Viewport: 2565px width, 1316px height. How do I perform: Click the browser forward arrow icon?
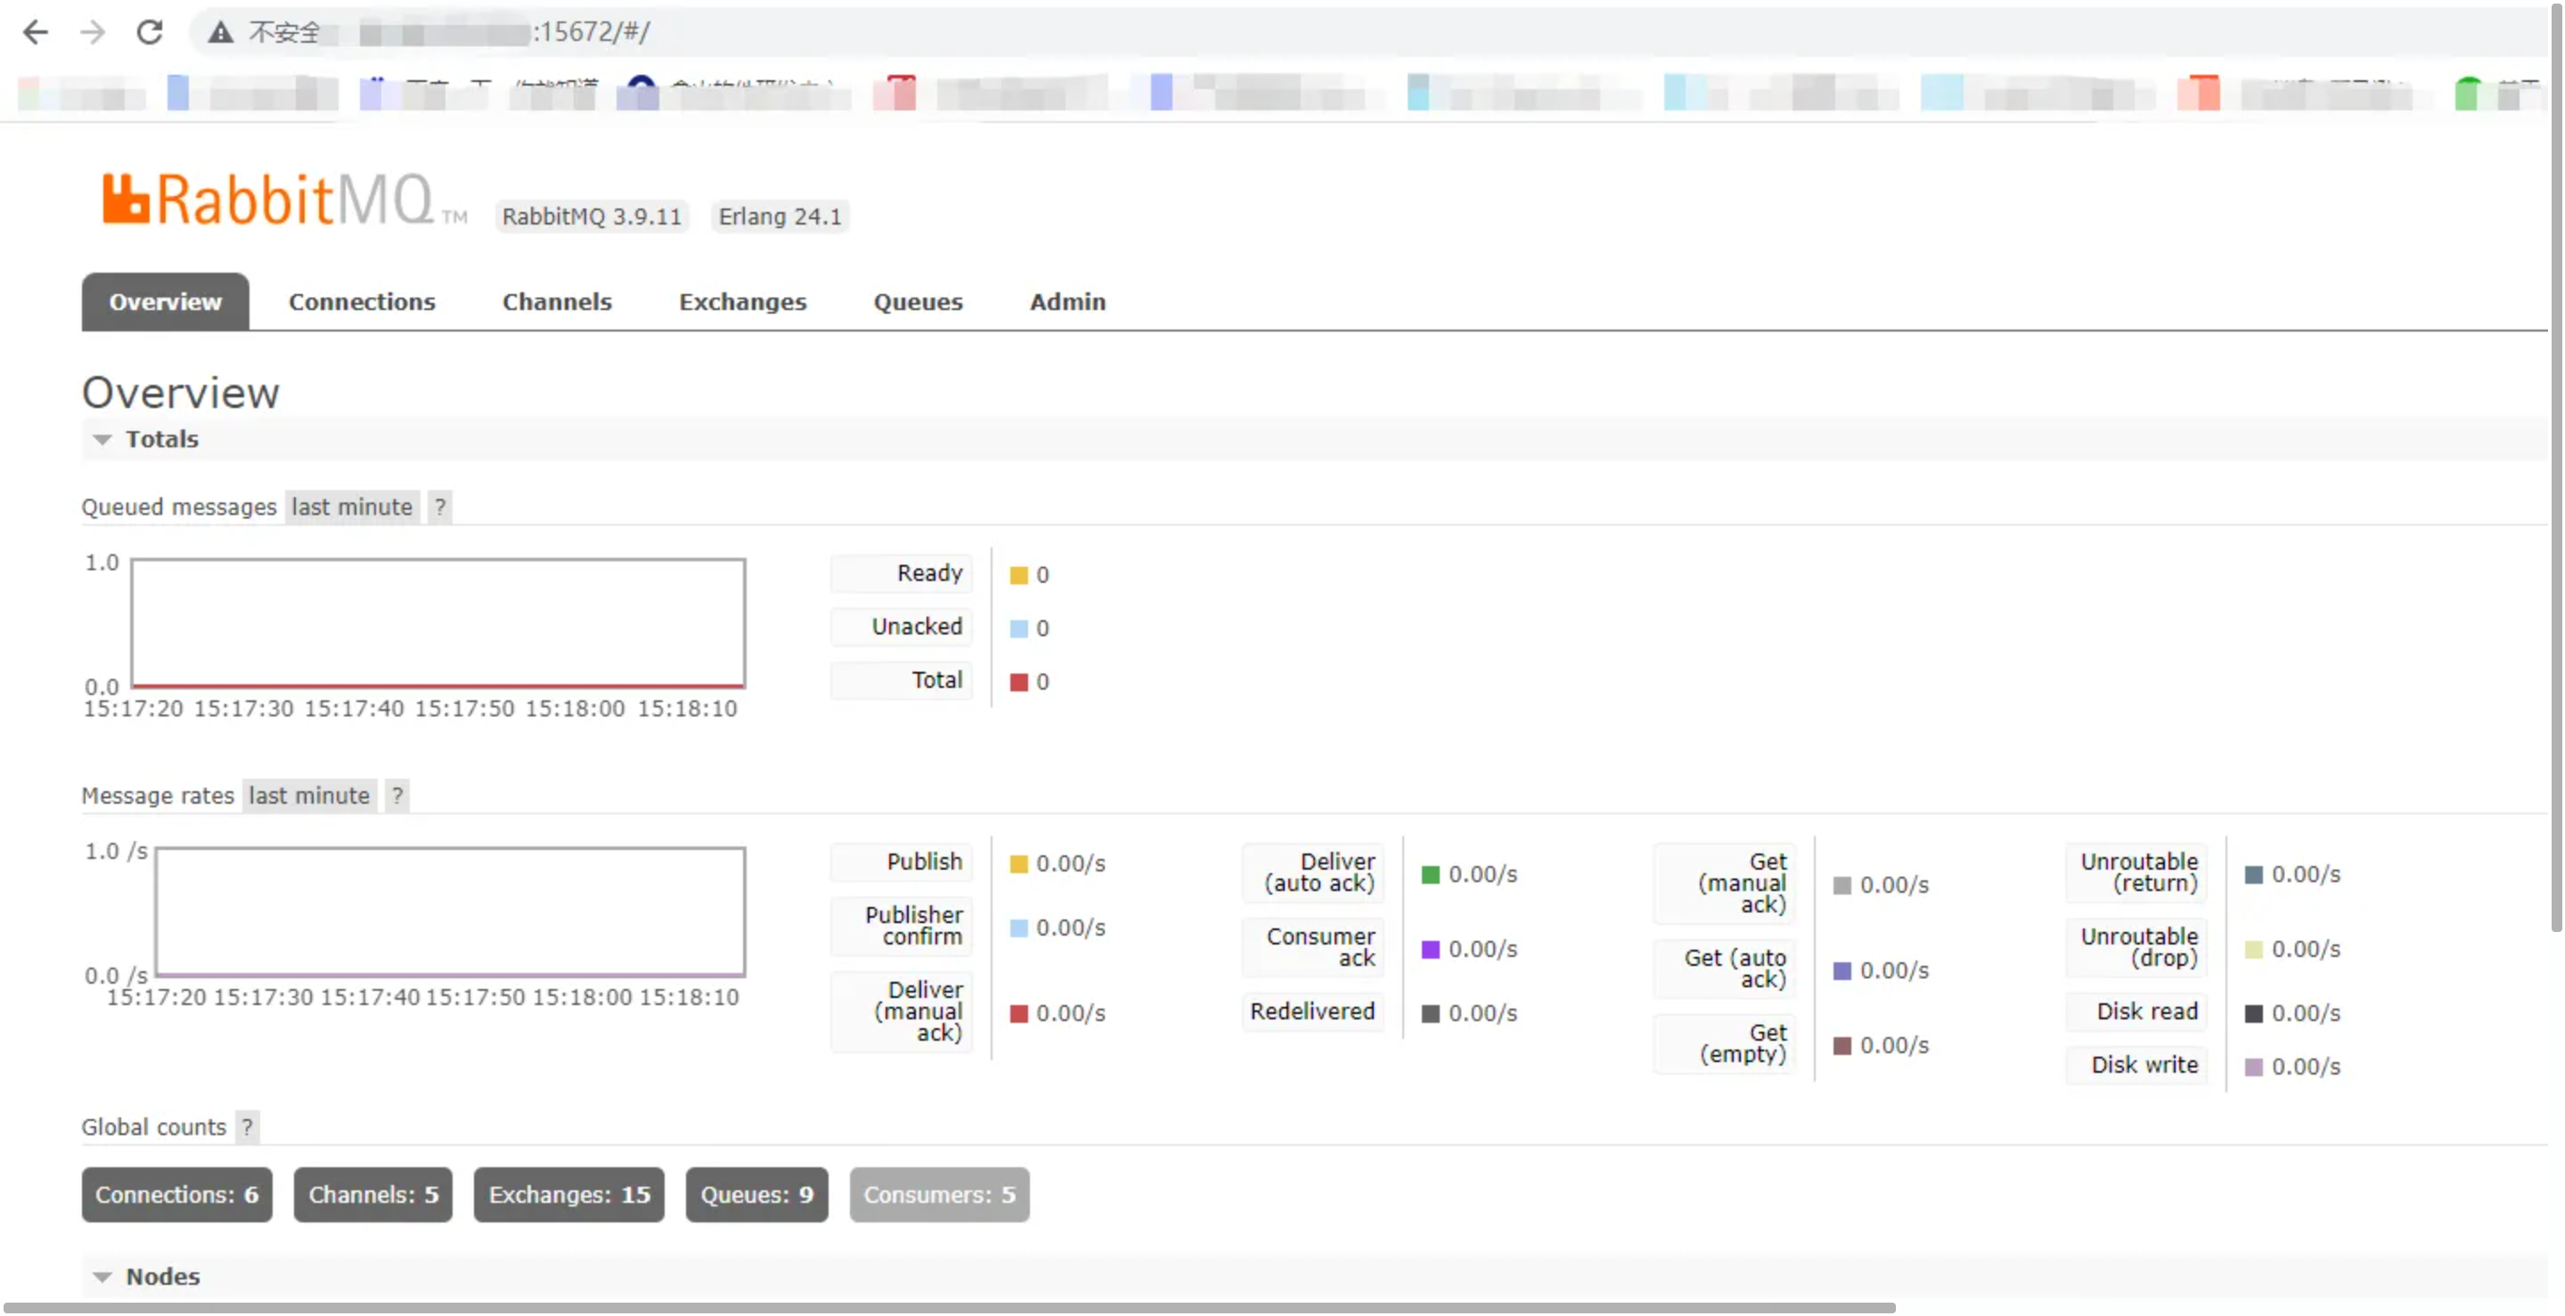click(x=93, y=32)
